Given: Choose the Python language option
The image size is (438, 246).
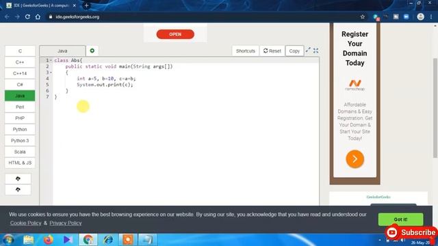Looking at the screenshot, I should tap(20, 129).
